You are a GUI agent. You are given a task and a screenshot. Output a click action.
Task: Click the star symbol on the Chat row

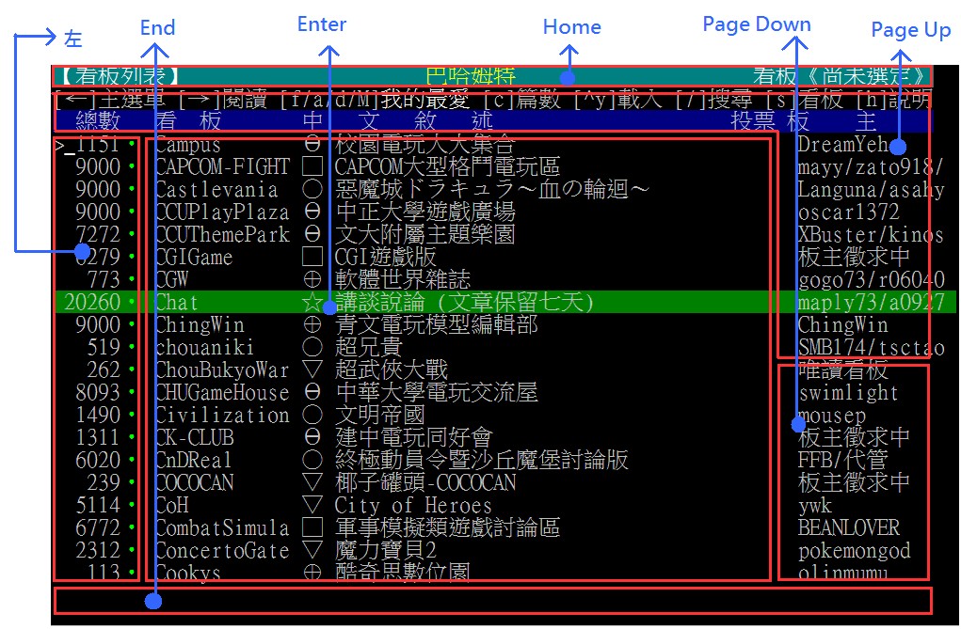click(312, 303)
